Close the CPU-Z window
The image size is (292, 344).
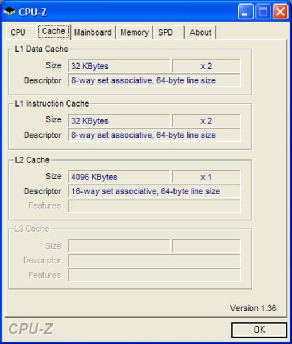pyautogui.click(x=280, y=12)
